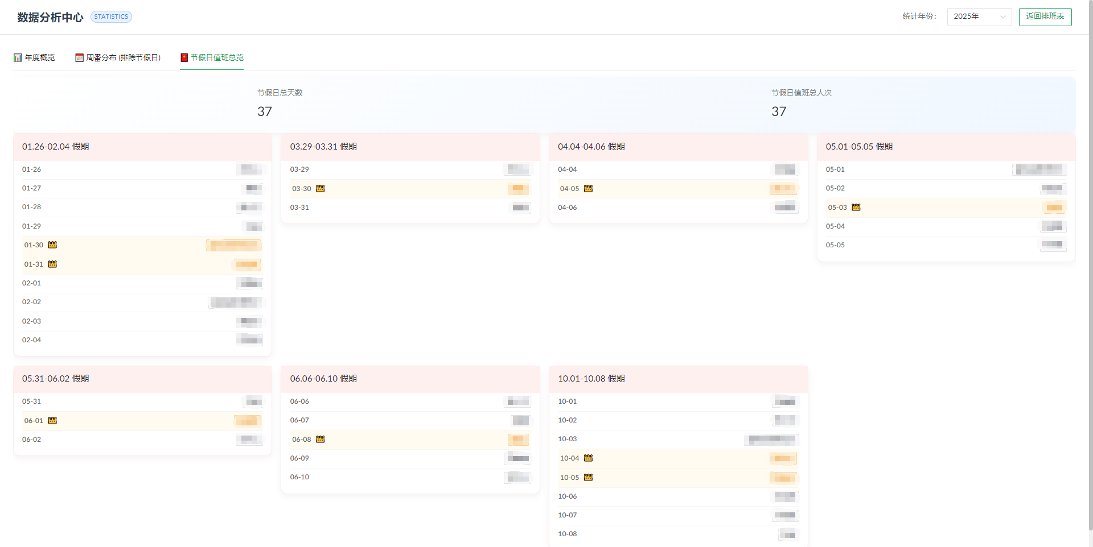Screen dimensions: 1093x547
Task: Click the crown icon beside 06-01
Action: pyautogui.click(x=52, y=421)
